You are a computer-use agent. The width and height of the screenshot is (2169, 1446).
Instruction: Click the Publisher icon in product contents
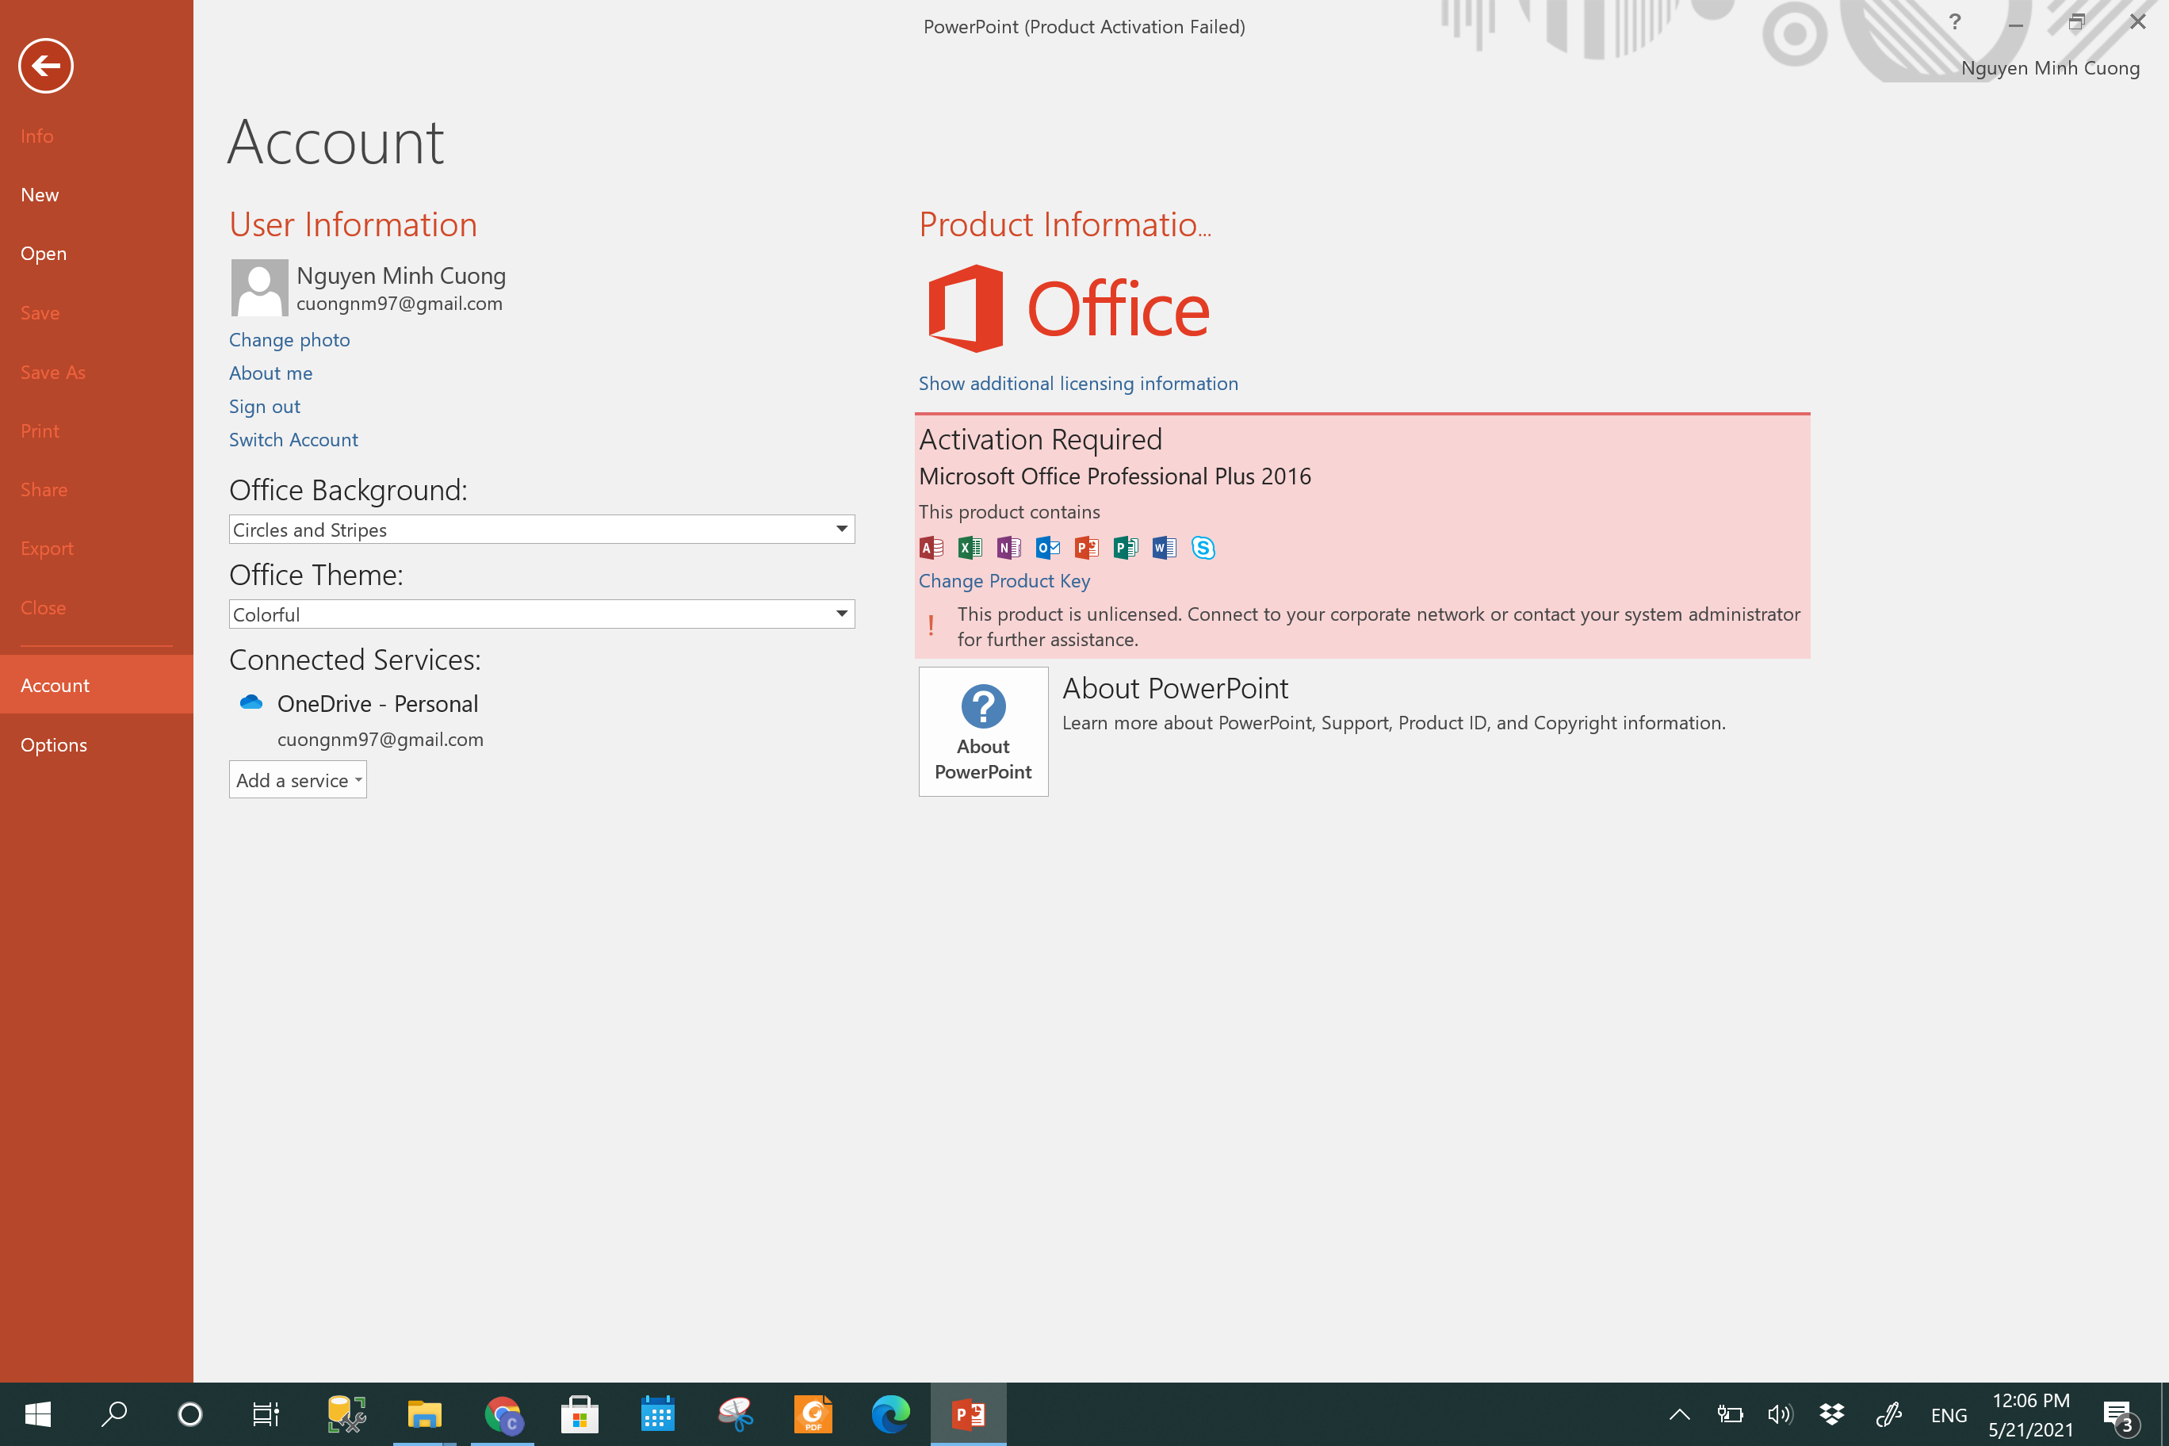[1126, 548]
